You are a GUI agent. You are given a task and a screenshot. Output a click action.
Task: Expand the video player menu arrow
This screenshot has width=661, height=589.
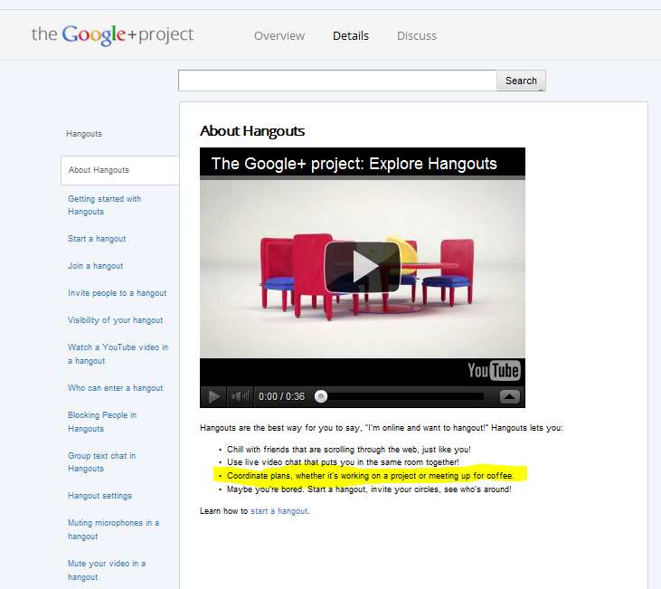510,396
